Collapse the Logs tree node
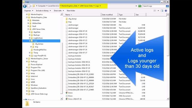Image resolution: width=192 pixels, height=108 pixels. (x=30, y=41)
